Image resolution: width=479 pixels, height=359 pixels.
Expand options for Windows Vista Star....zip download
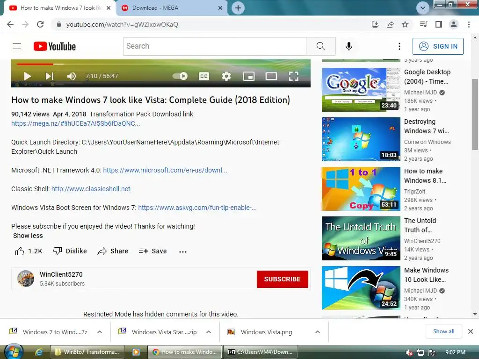pyautogui.click(x=209, y=332)
